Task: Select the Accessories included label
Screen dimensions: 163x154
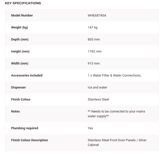Action: coord(27,75)
